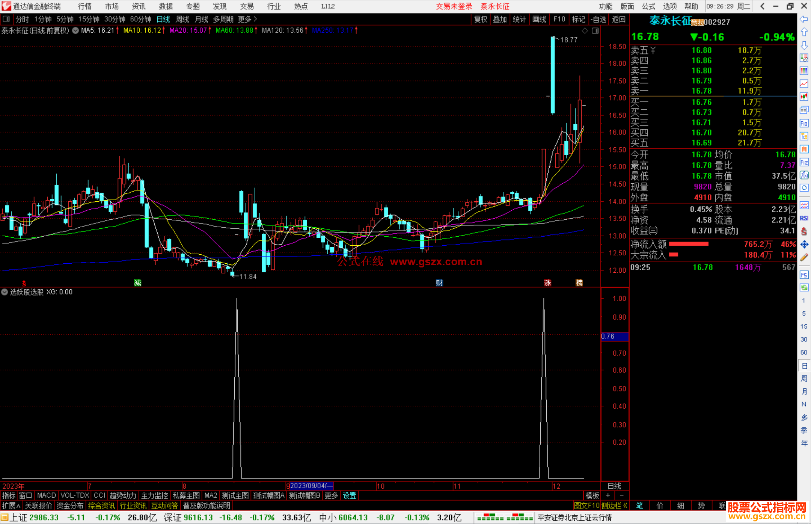Select the pencil drawing tool icon
811x524 pixels.
[x=804, y=257]
